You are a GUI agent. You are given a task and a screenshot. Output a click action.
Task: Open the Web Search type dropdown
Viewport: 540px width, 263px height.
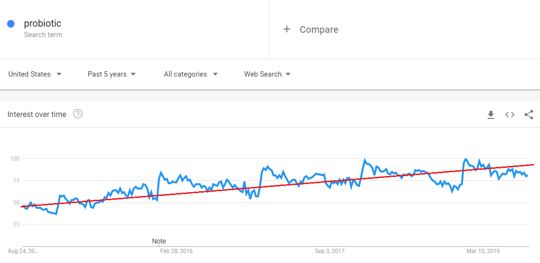pyautogui.click(x=267, y=74)
